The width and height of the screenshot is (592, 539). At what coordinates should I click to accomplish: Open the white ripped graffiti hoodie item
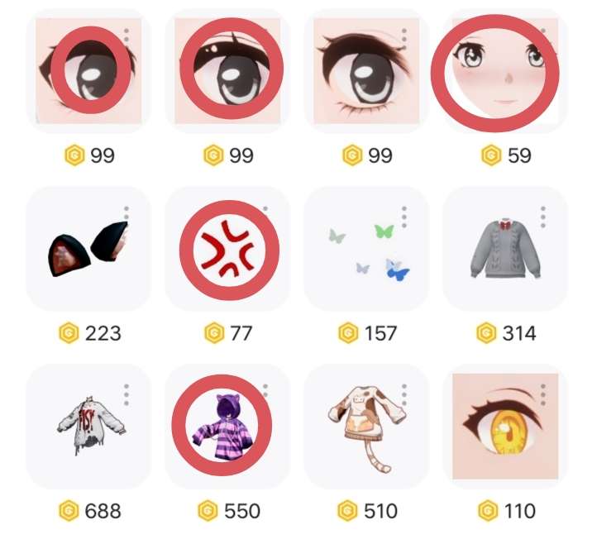coord(88,427)
